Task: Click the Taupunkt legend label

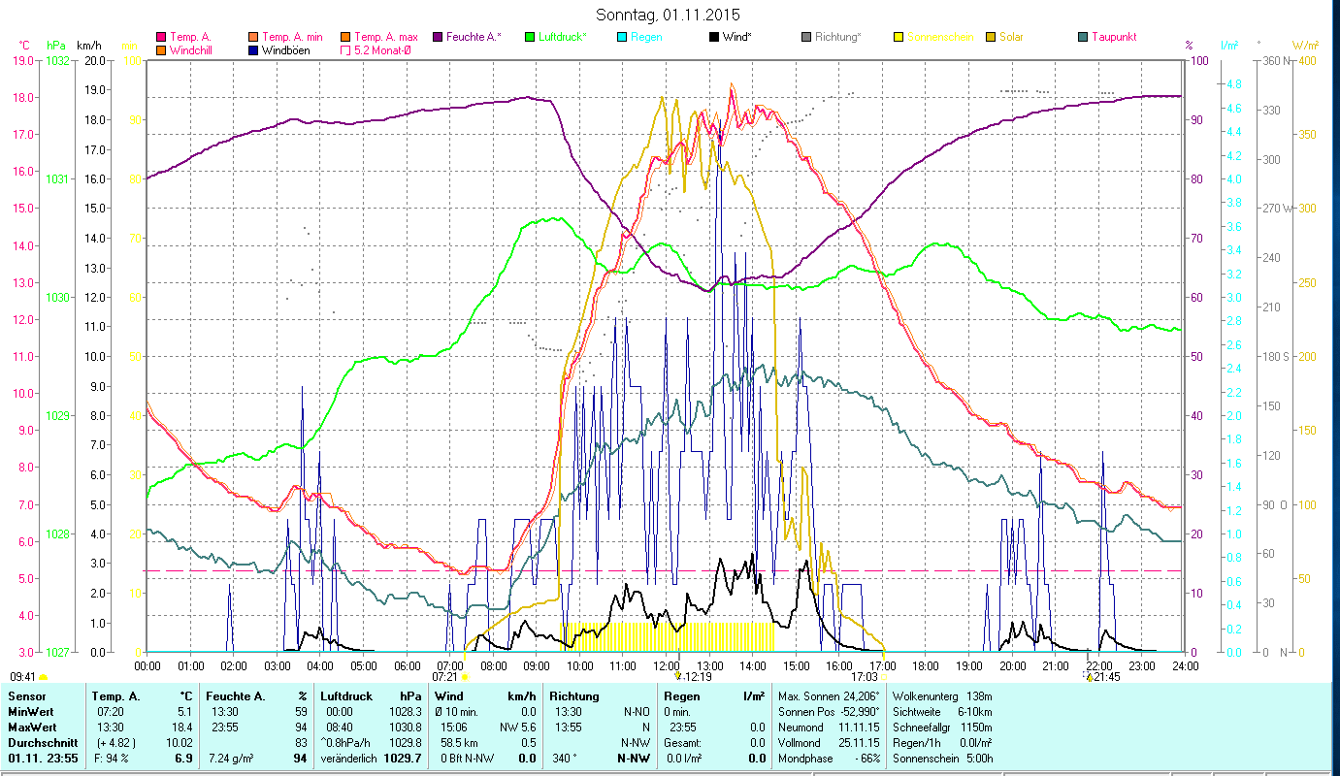Action: coord(1114,37)
